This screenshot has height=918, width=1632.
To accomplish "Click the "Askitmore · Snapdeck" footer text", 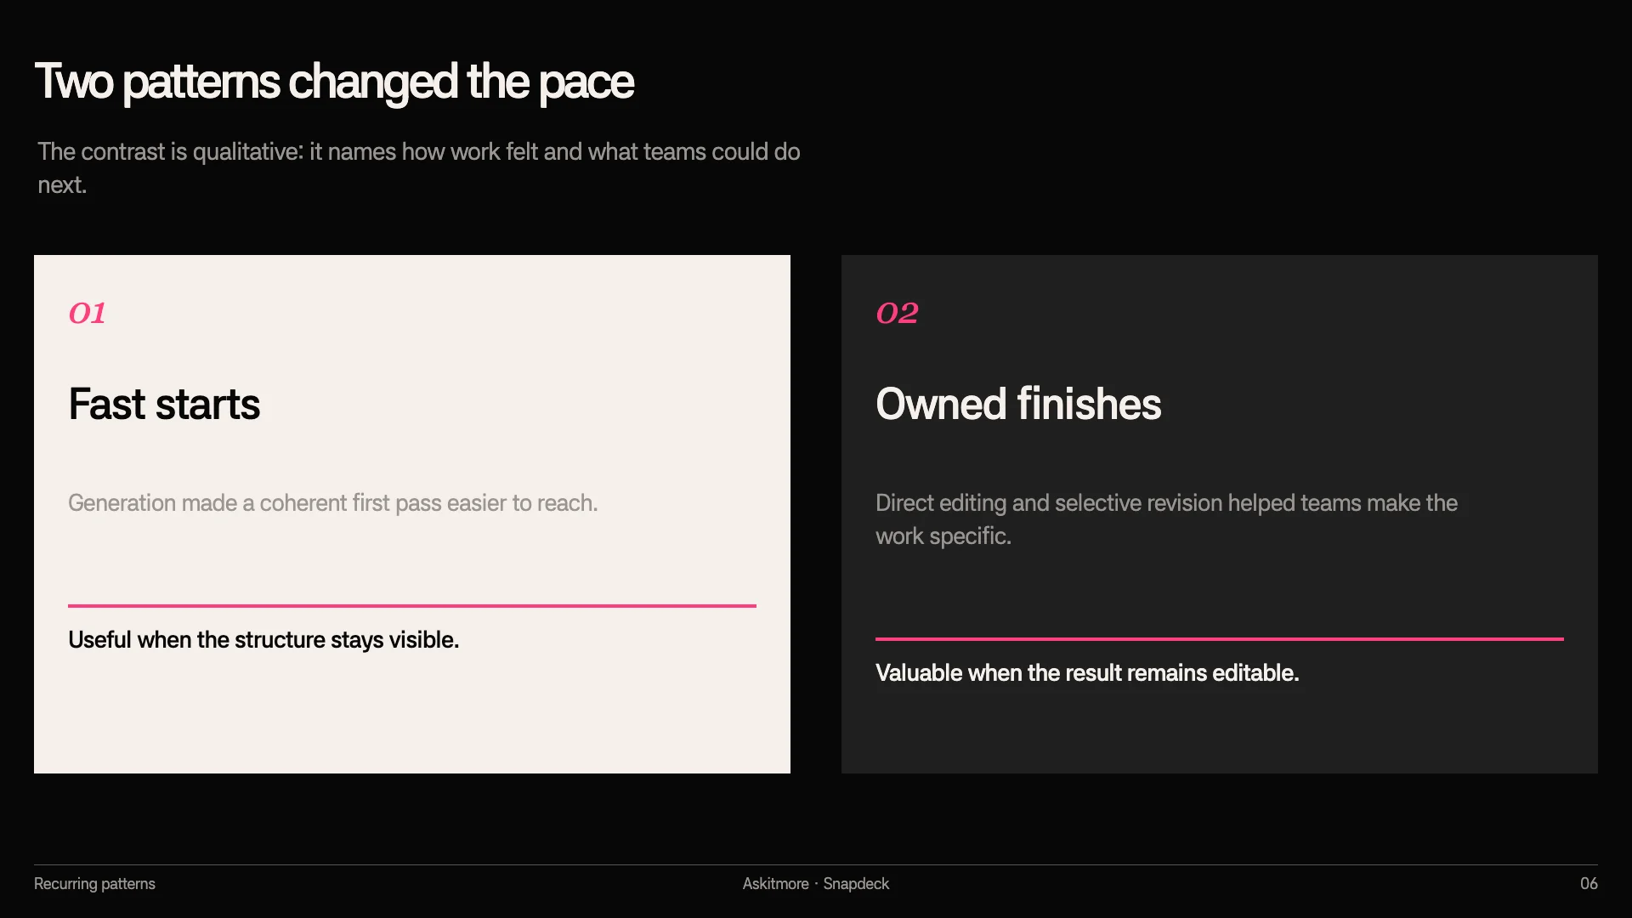I will [816, 884].
